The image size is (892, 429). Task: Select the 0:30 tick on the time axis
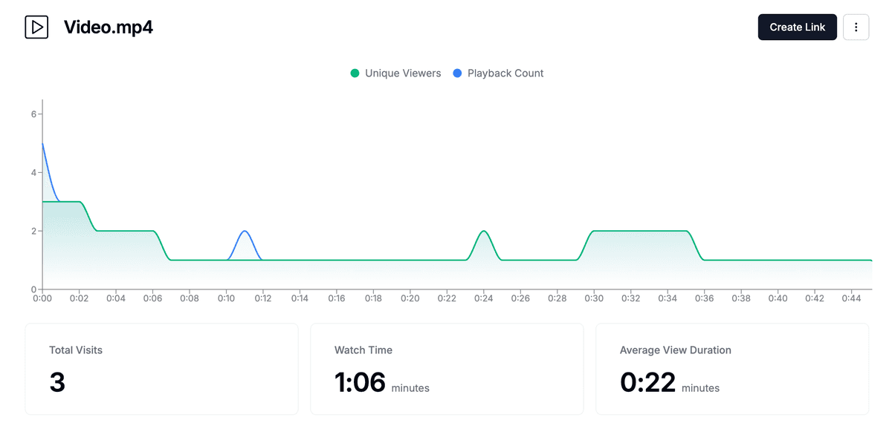(594, 298)
